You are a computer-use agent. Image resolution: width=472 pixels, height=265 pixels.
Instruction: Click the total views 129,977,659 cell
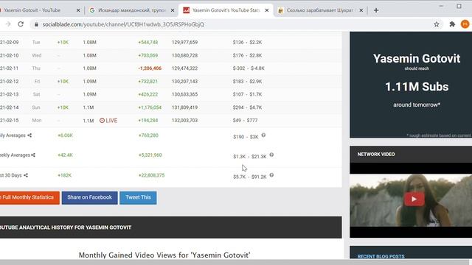pos(184,43)
